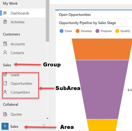Viewport: 132px width, 131px height.
Task: Click the yellow Qualify legend swatch
Action: (x=117, y=31)
